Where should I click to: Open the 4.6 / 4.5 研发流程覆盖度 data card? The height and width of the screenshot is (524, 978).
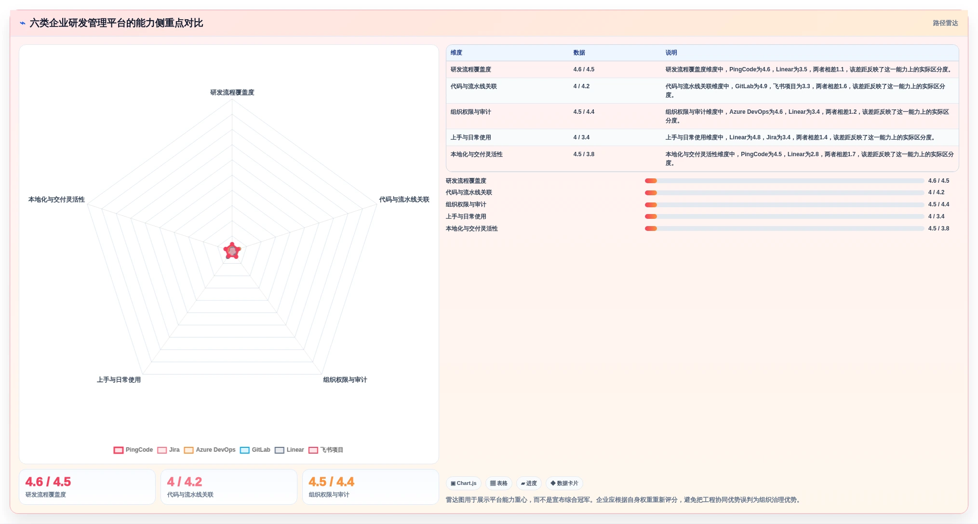(x=87, y=487)
